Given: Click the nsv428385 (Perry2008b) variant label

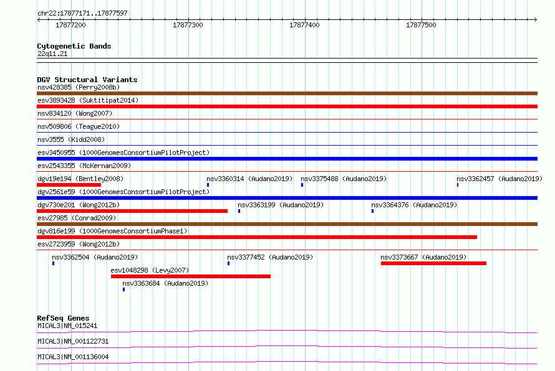Looking at the screenshot, I should click(x=79, y=87).
